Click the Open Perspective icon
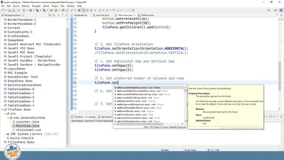Screen dimensions: 284x160 click(x=276, y=10)
